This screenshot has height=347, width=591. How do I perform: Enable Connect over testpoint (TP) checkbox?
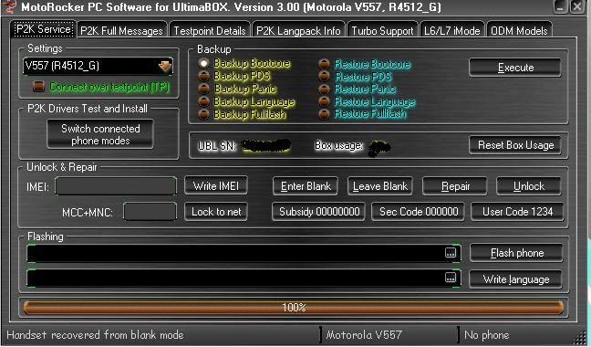[38, 87]
